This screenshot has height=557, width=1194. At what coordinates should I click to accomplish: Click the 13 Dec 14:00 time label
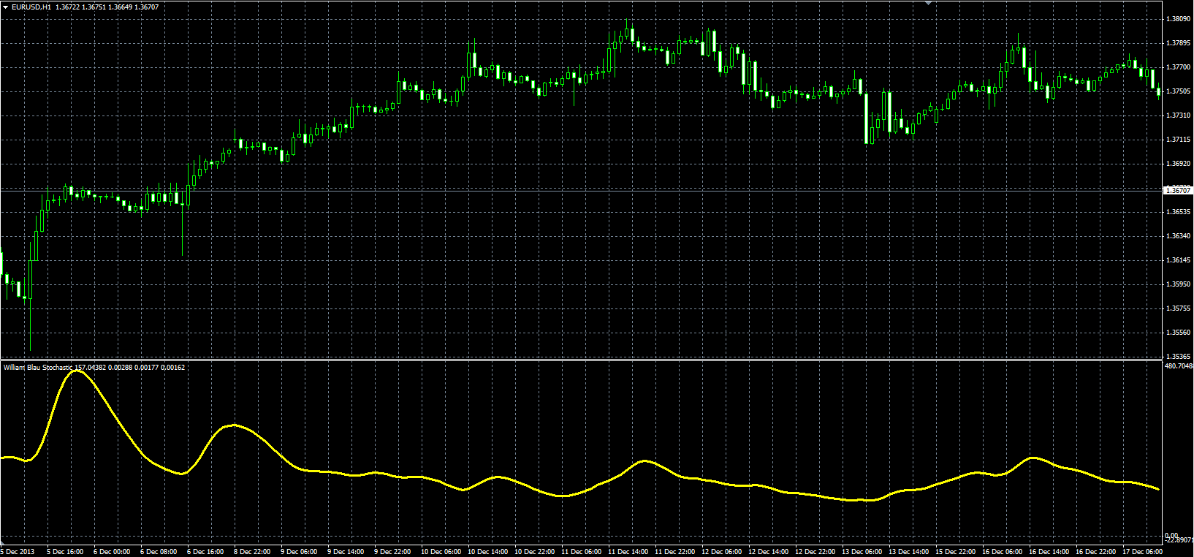(908, 552)
